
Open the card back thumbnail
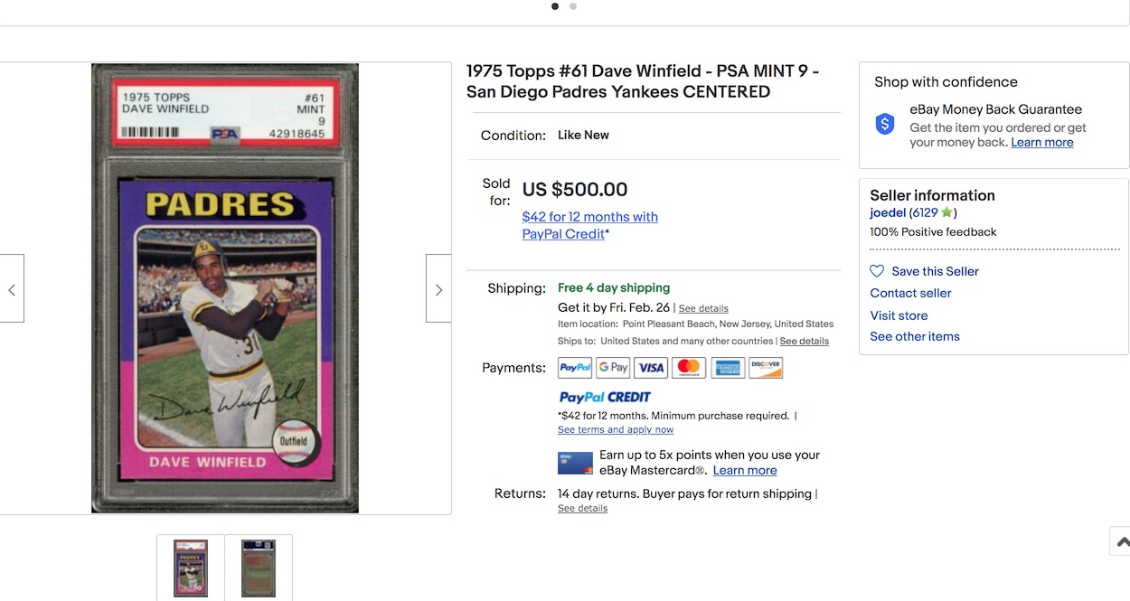coord(259,568)
